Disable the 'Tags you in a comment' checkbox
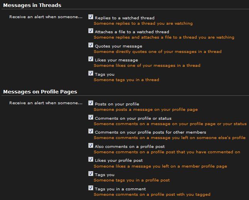Image resolution: width=249 pixels, height=200 pixels. click(91, 188)
